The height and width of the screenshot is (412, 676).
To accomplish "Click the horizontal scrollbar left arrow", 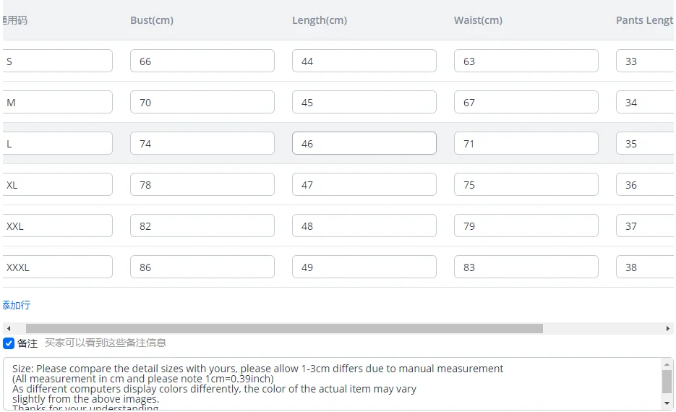I will tap(9, 328).
